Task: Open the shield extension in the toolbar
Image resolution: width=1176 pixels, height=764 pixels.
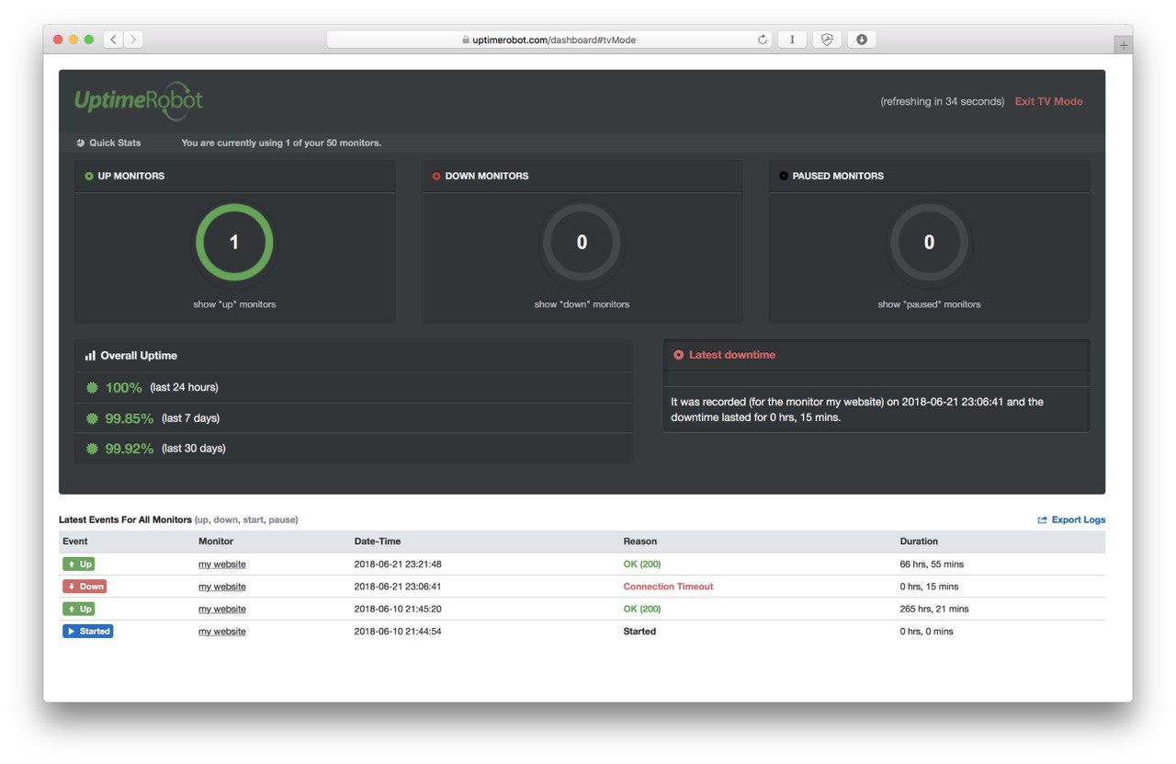Action: [827, 40]
